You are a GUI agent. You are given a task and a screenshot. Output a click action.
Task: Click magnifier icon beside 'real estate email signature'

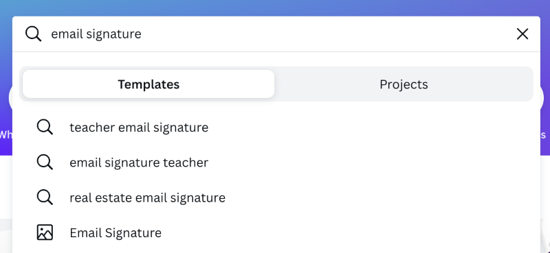point(45,197)
